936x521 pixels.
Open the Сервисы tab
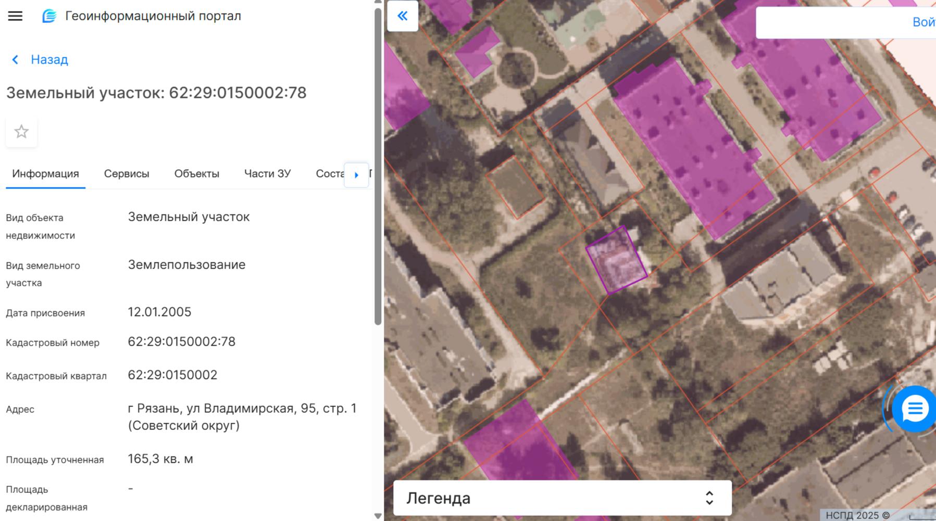coord(127,174)
